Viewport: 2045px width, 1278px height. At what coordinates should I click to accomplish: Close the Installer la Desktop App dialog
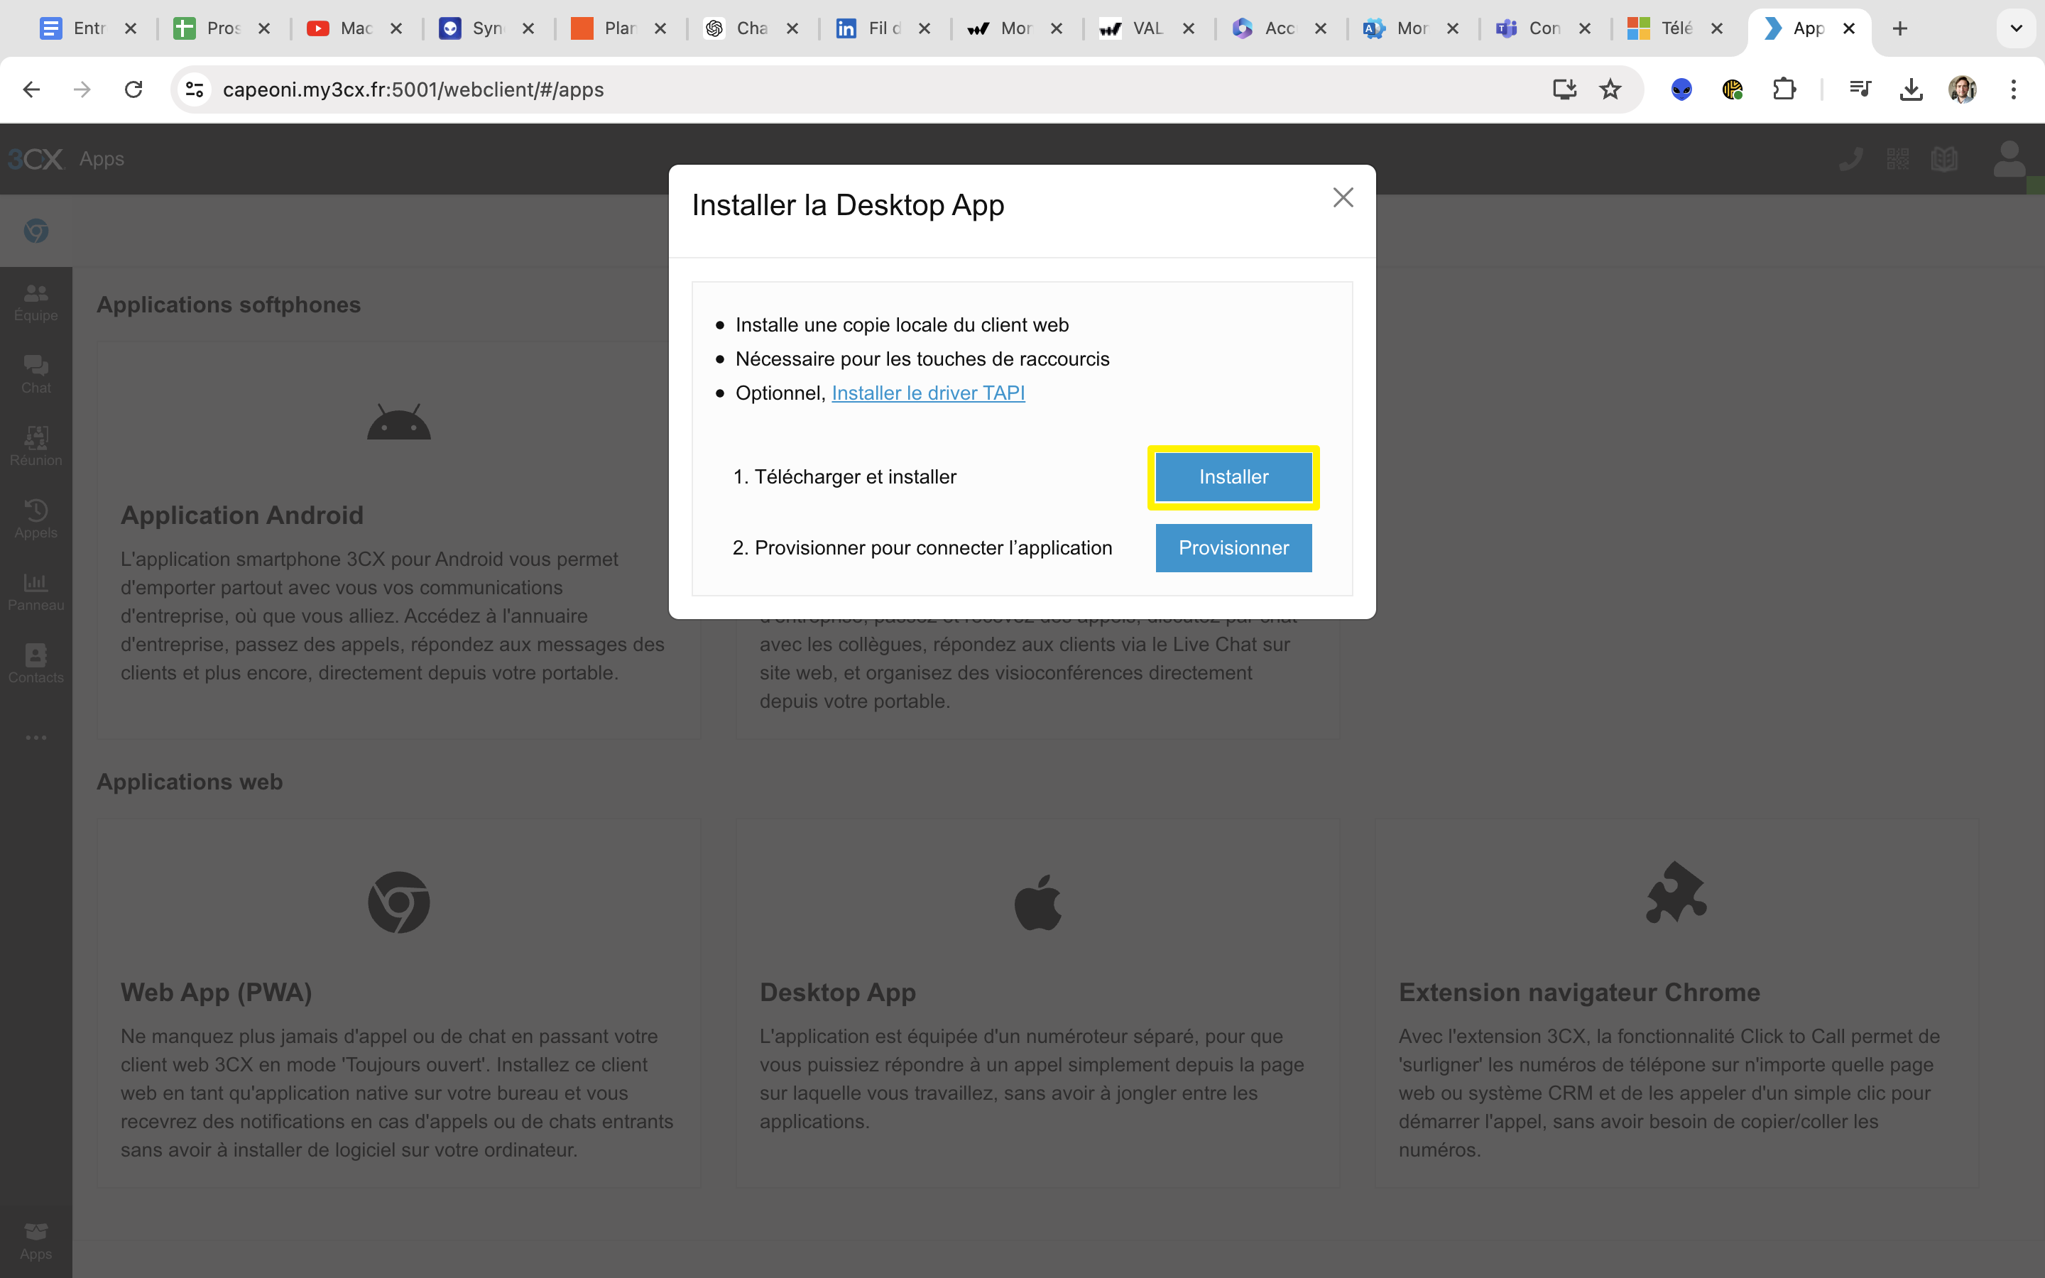coord(1343,198)
